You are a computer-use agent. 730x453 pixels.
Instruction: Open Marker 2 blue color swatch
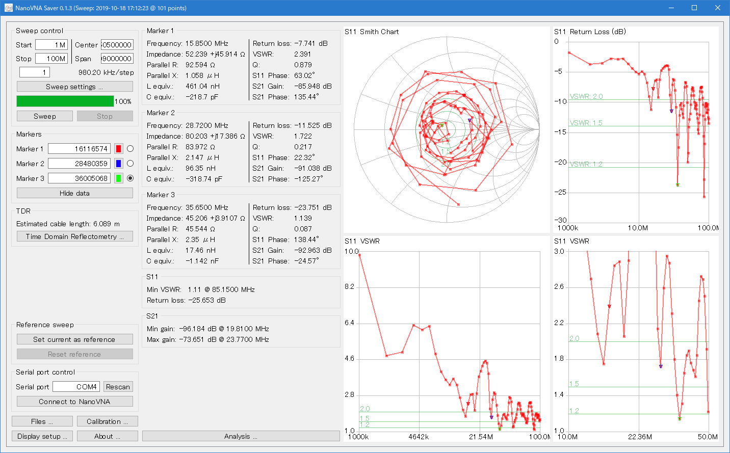(x=118, y=164)
